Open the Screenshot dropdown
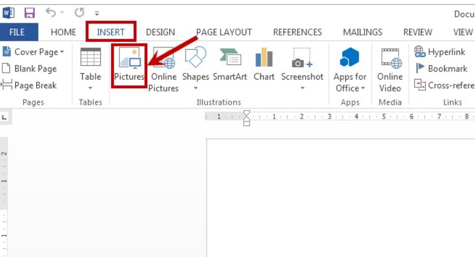The height and width of the screenshot is (257, 475). 302,88
